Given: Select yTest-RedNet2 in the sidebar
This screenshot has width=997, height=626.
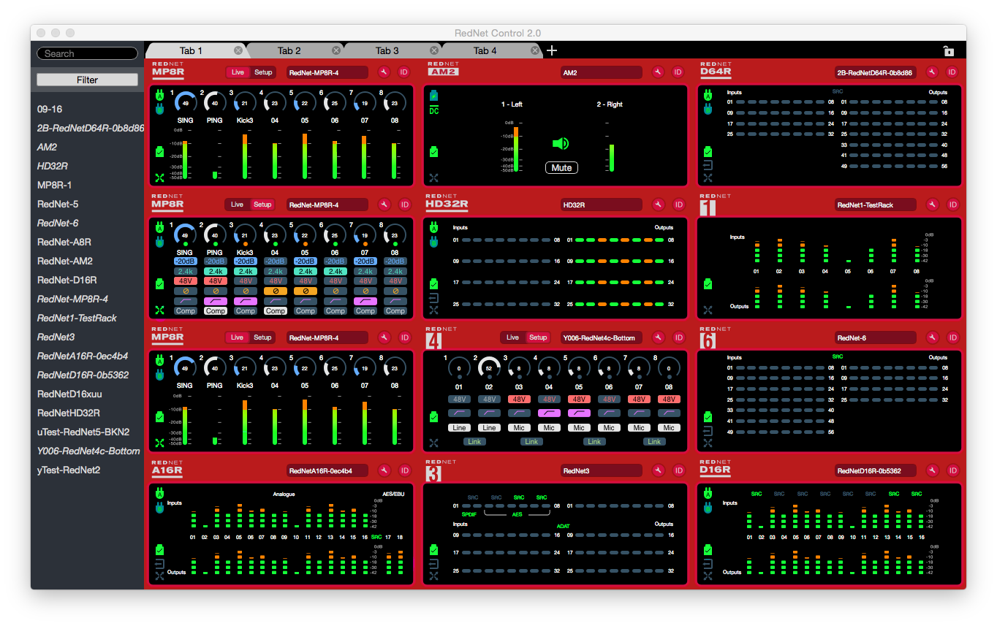Looking at the screenshot, I should [x=69, y=470].
